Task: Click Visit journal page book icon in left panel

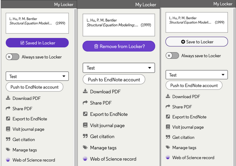Action: [8, 129]
